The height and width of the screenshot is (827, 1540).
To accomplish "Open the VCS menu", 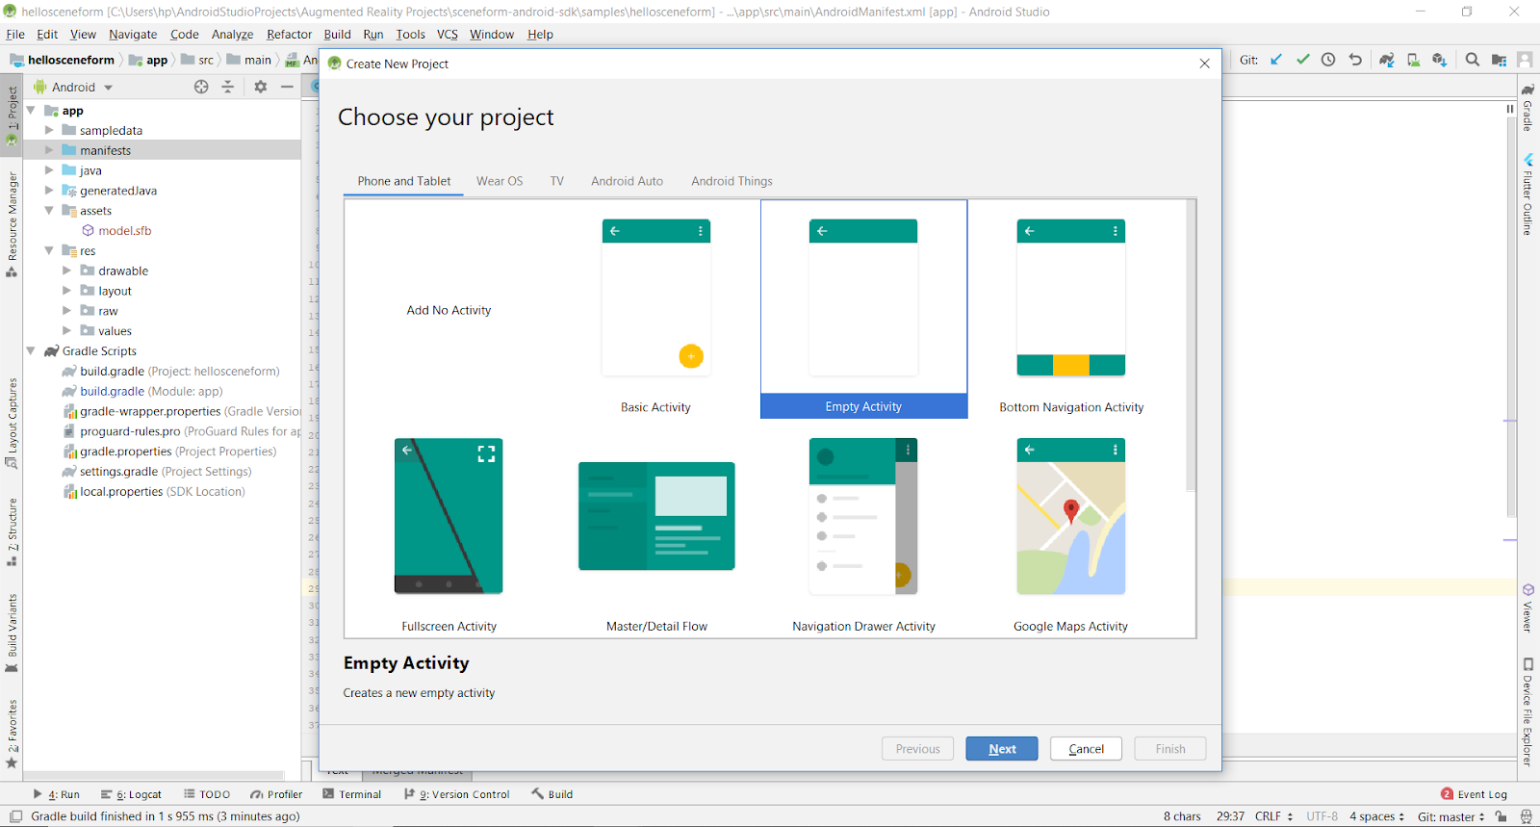I will (x=448, y=34).
